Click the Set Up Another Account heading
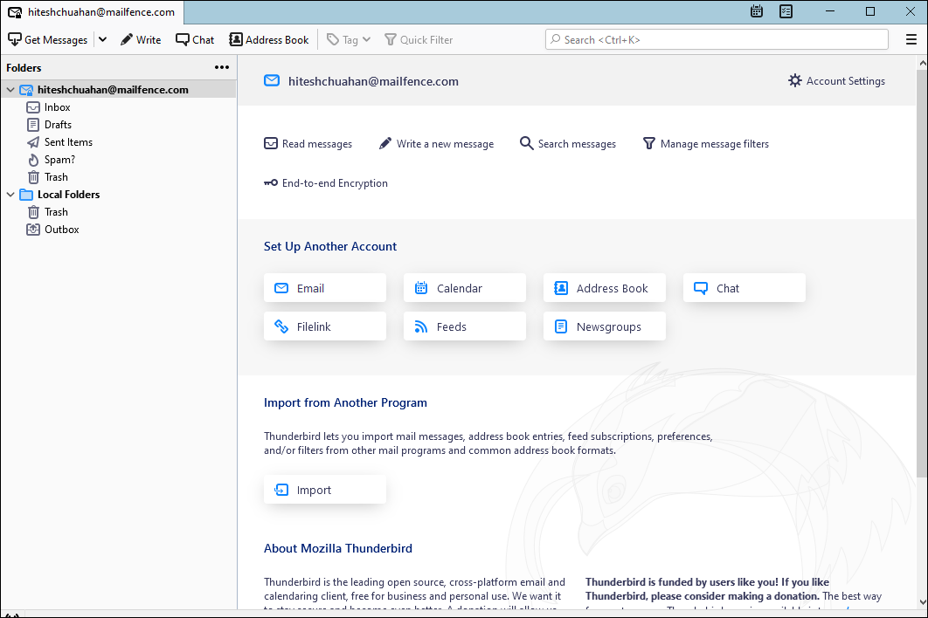Viewport: 928px width, 618px height. [x=330, y=247]
